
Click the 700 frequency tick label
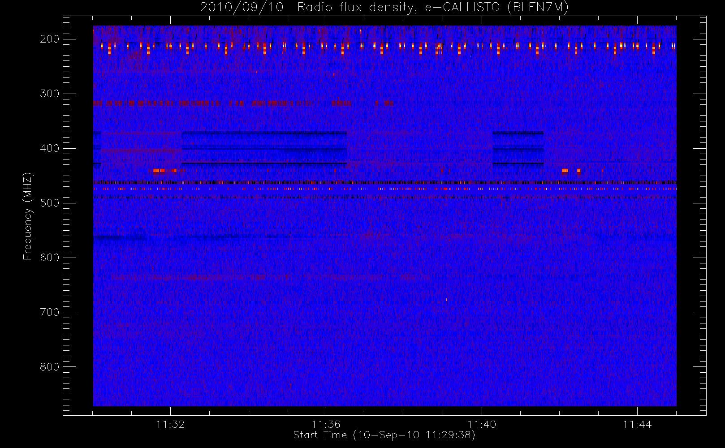point(50,312)
